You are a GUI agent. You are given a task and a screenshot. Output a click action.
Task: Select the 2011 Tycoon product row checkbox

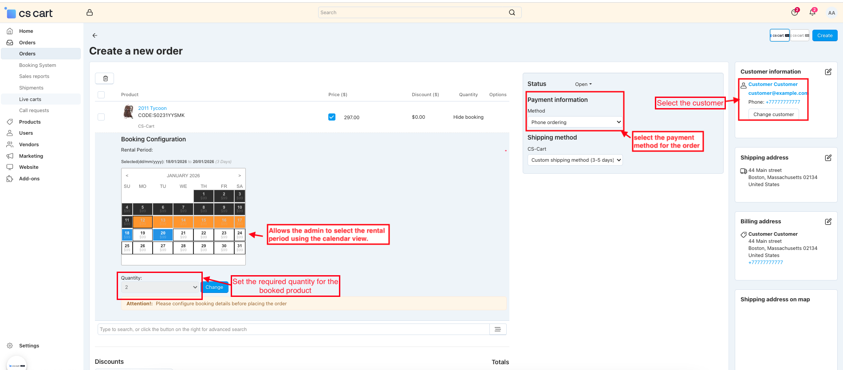click(x=101, y=117)
